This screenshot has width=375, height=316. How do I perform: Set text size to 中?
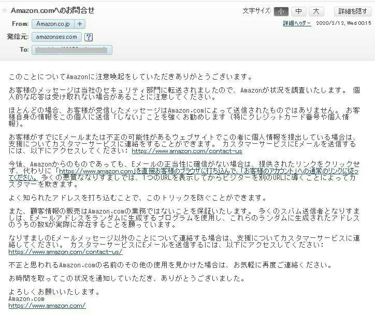tap(298, 11)
